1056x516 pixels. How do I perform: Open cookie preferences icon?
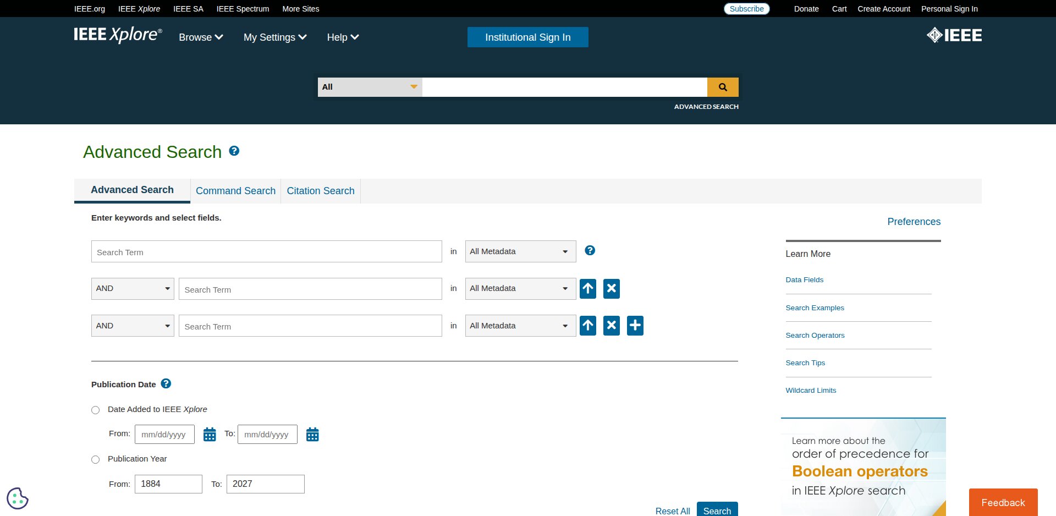[18, 498]
